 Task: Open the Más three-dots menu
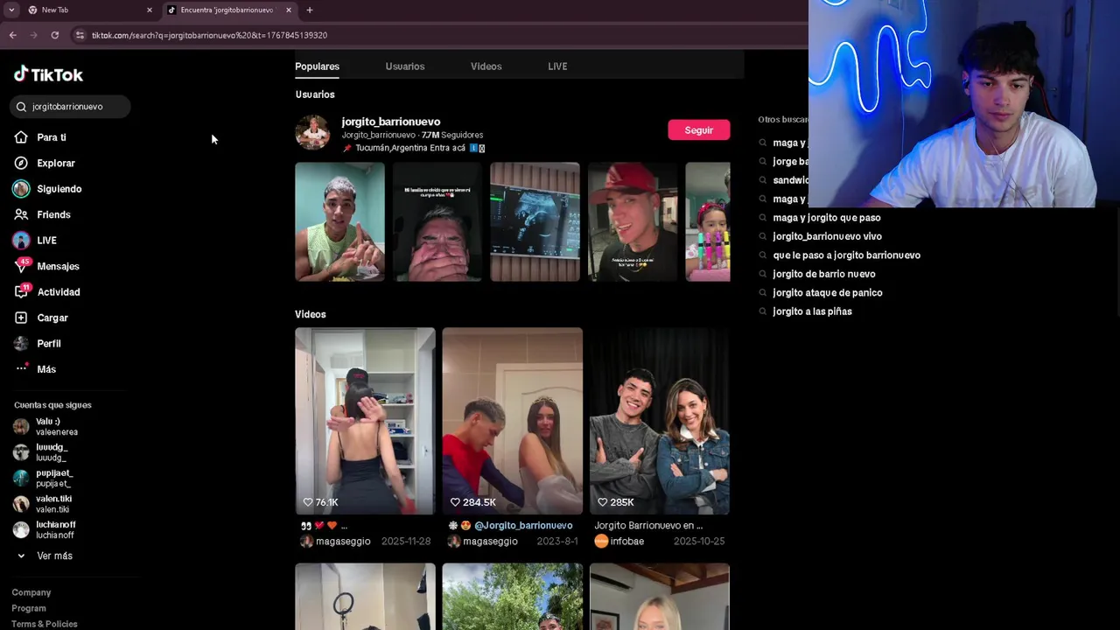(21, 368)
